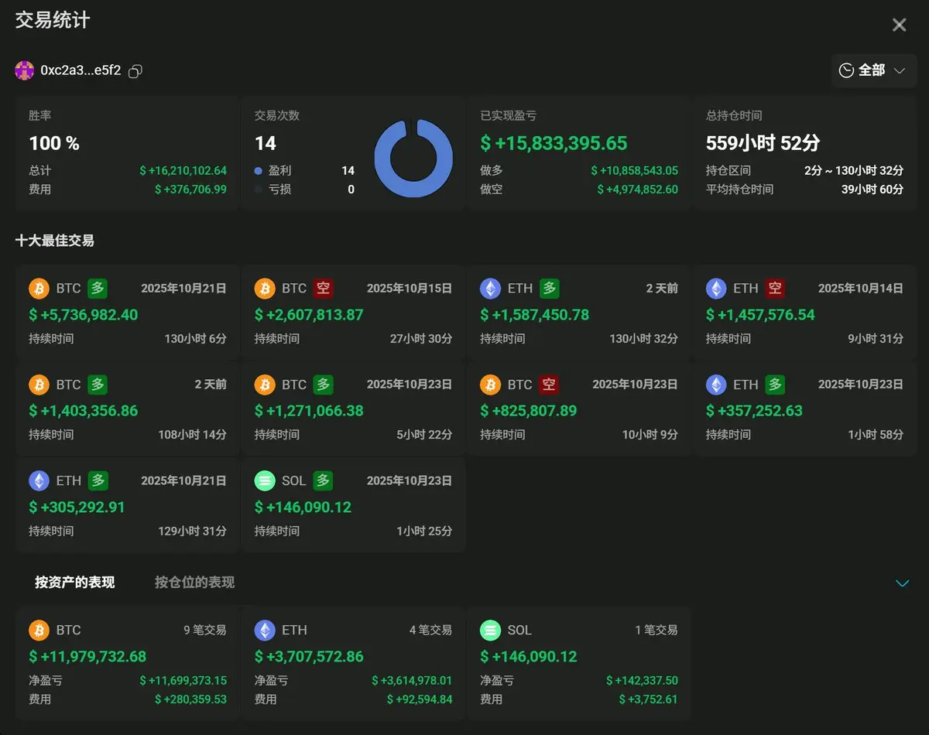Click the green 多 tag on the SOL trade
The width and height of the screenshot is (929, 735).
pos(323,480)
